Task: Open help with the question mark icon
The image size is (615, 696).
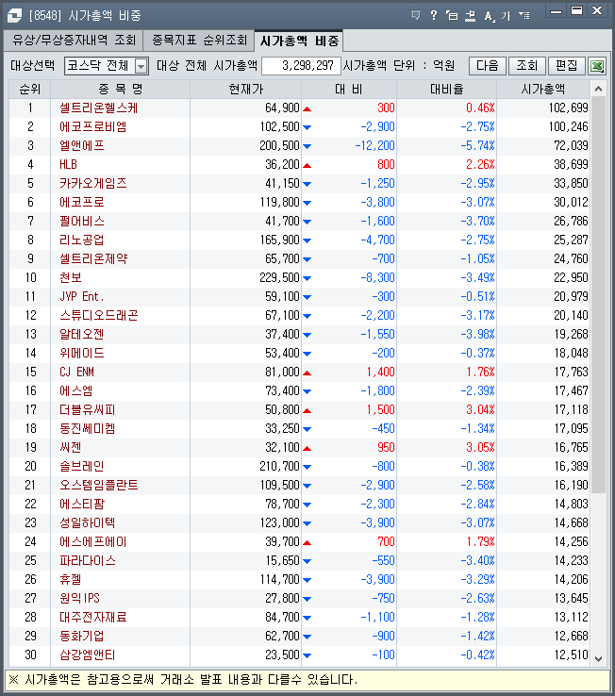Action: coord(434,15)
